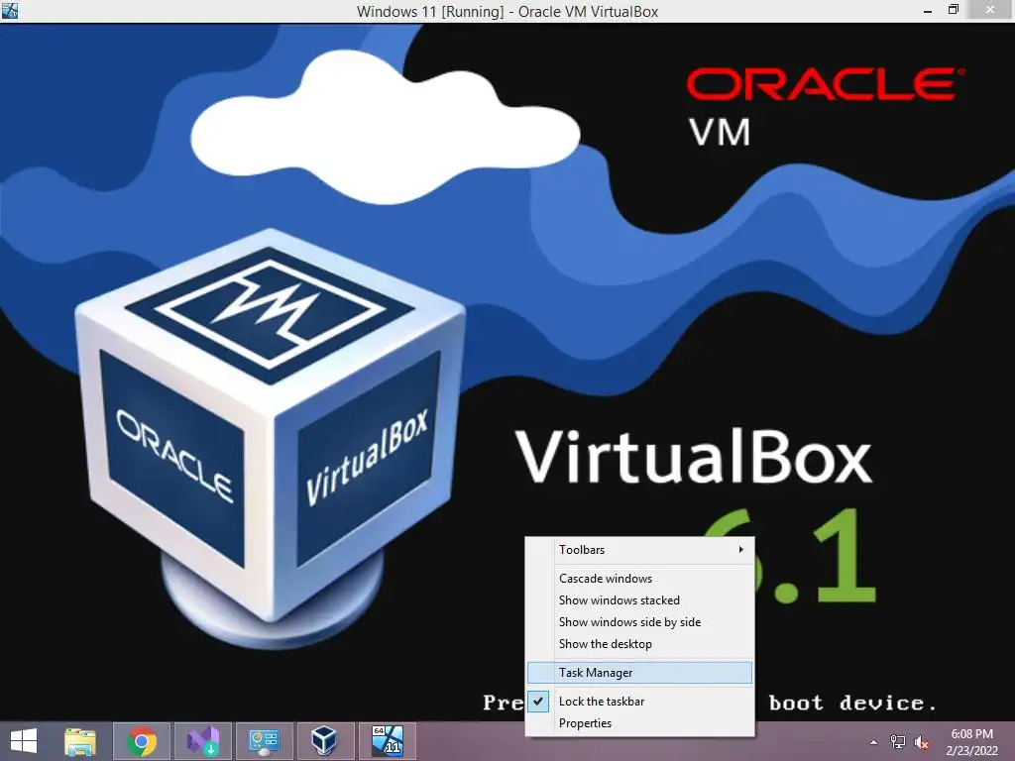
Task: Select the Windows 11 VM taskbar icon
Action: (388, 741)
